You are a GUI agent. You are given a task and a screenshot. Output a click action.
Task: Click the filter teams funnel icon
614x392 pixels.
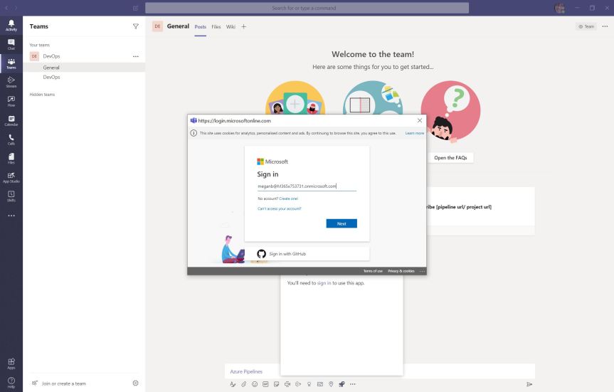coord(136,26)
